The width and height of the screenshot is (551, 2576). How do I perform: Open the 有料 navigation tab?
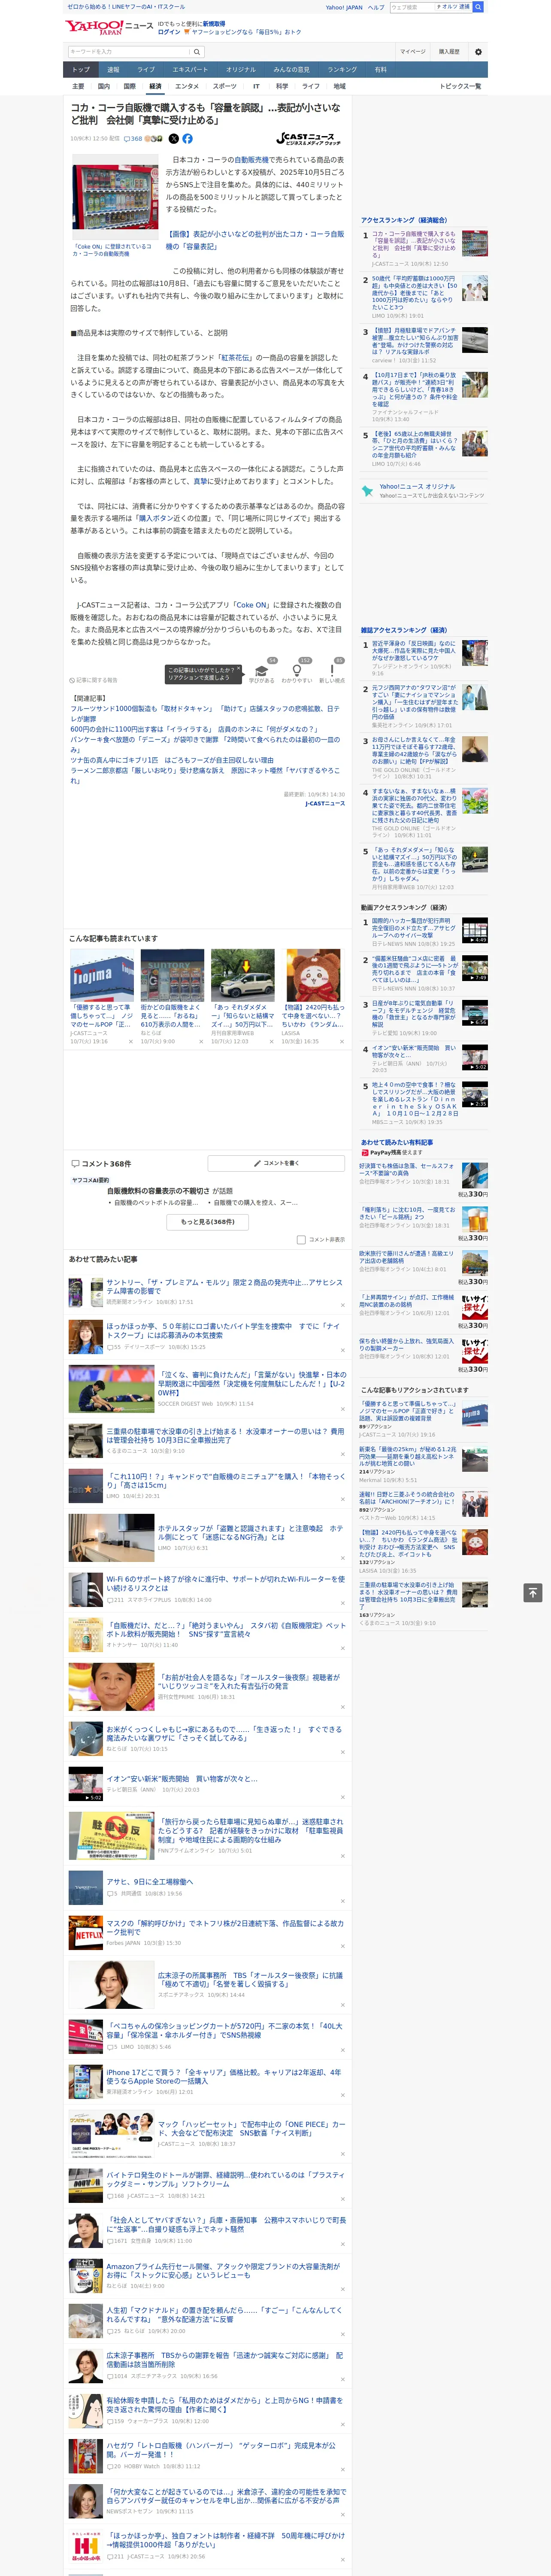pos(380,70)
